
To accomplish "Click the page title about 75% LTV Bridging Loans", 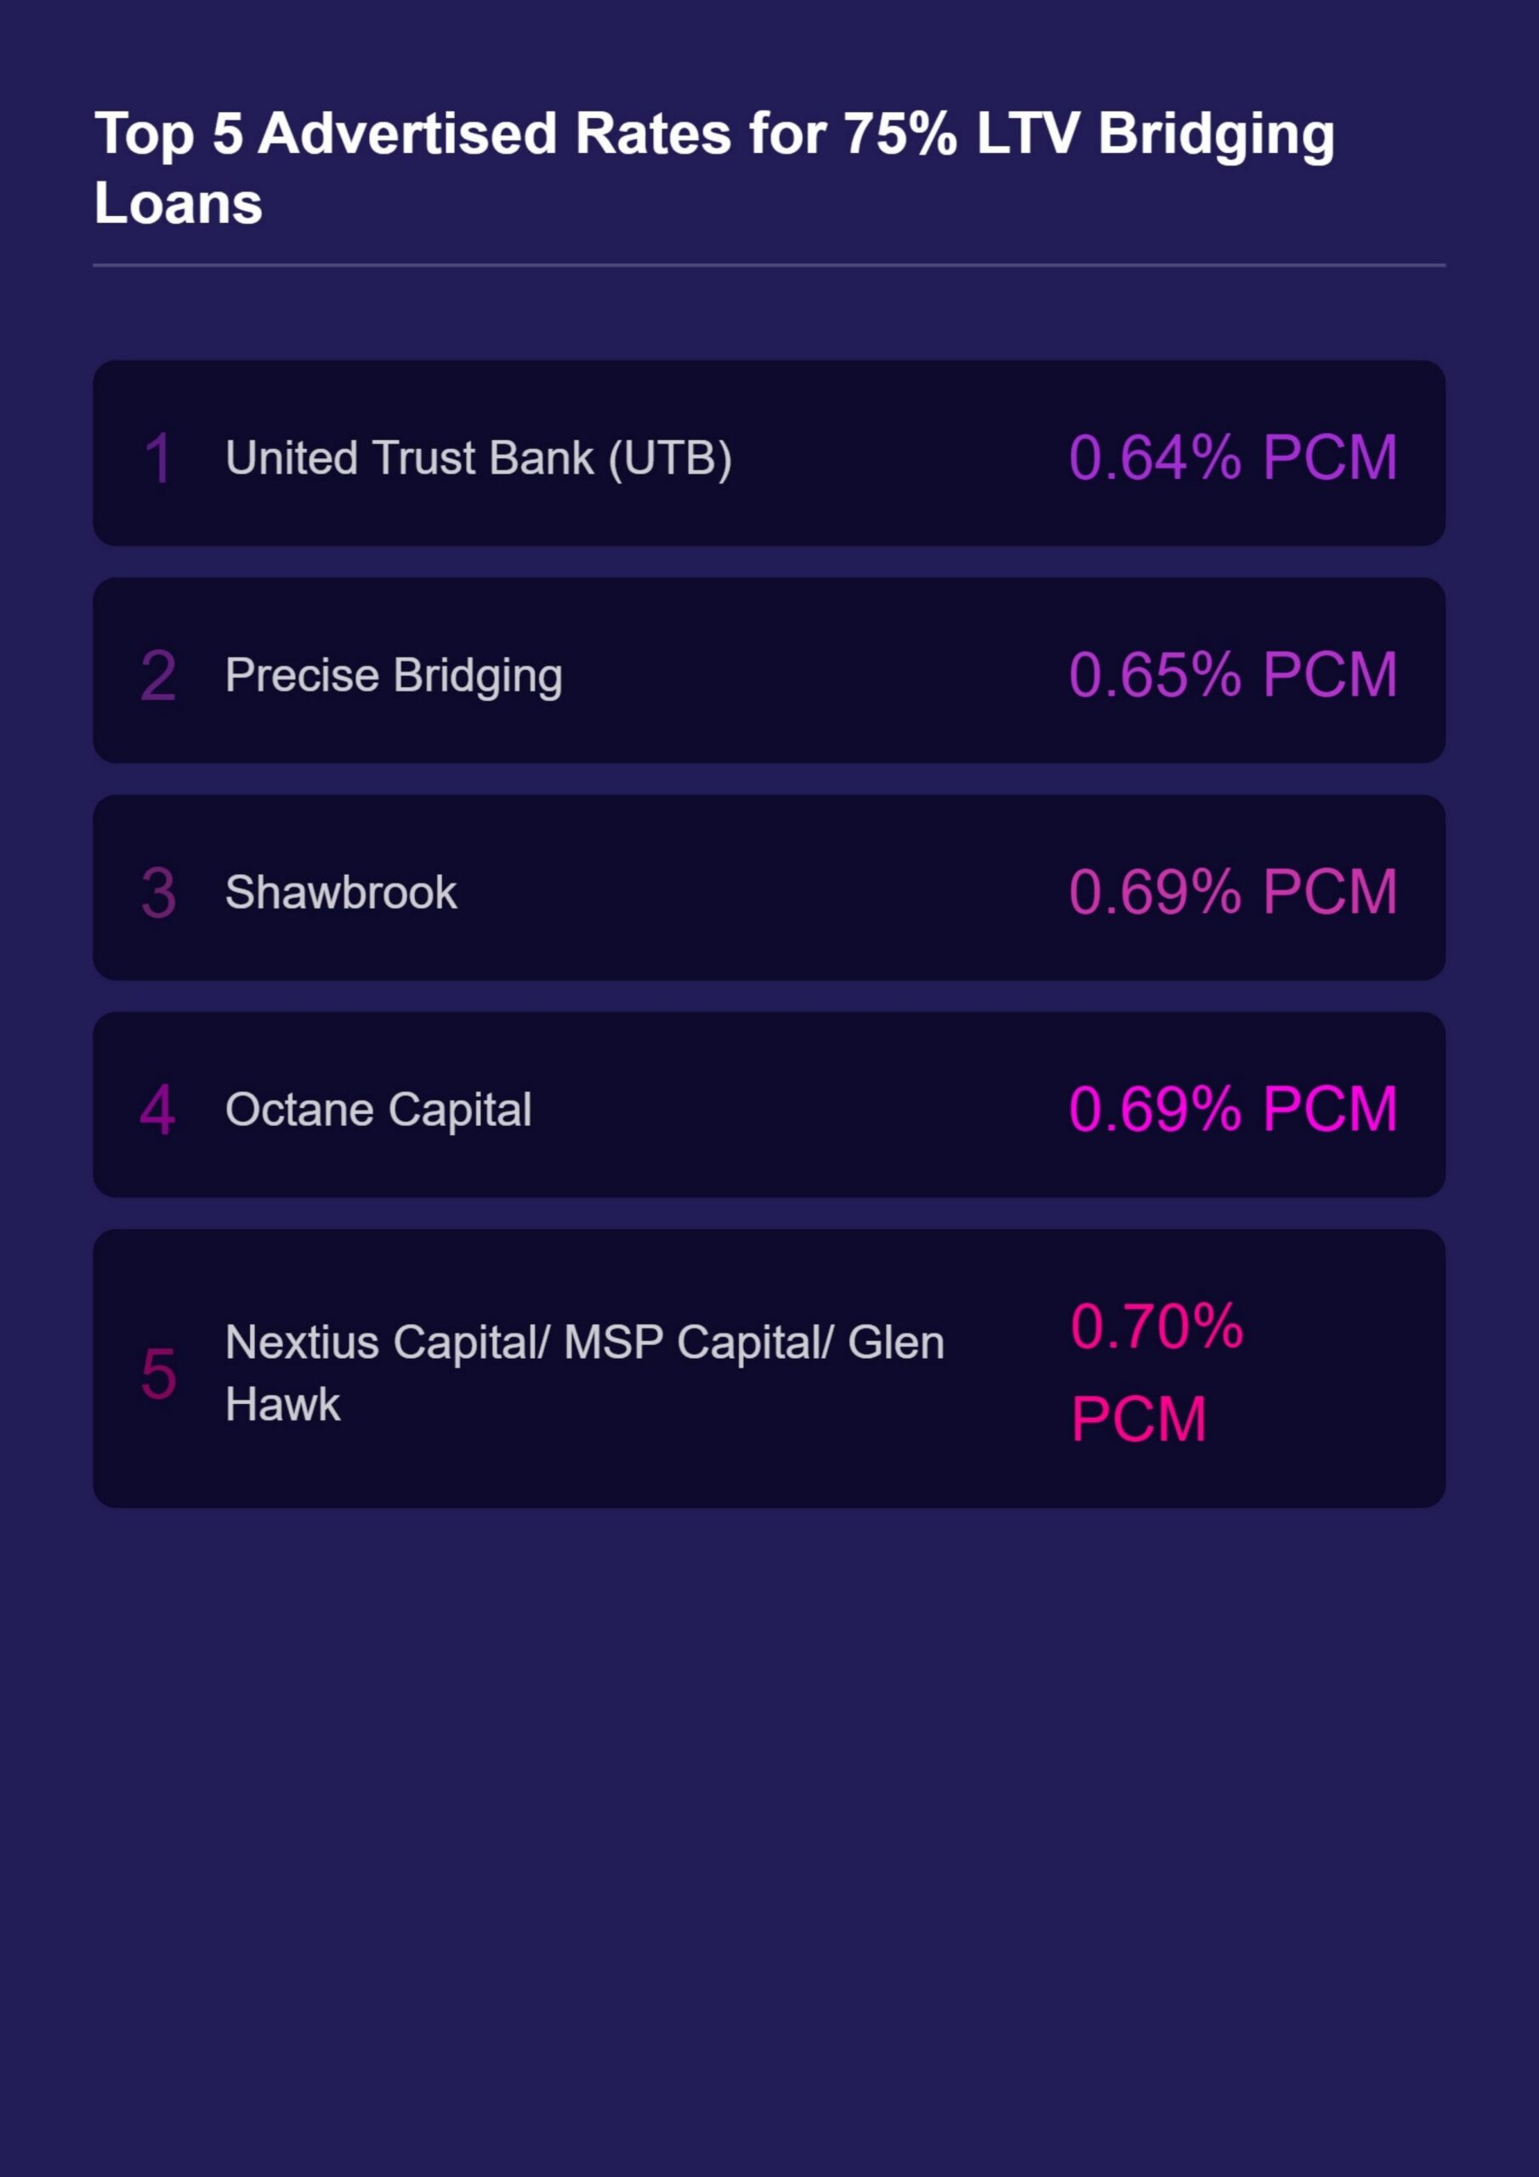I will [714, 168].
